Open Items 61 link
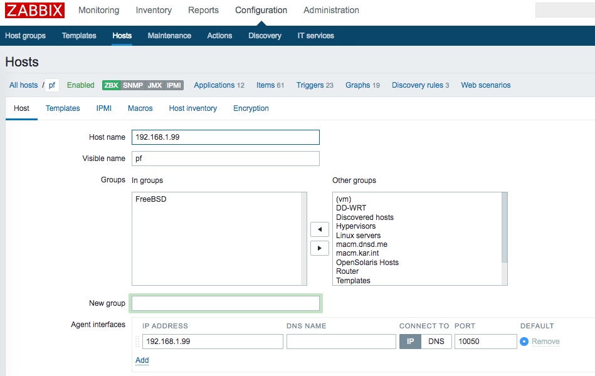Image resolution: width=595 pixels, height=376 pixels. click(270, 85)
